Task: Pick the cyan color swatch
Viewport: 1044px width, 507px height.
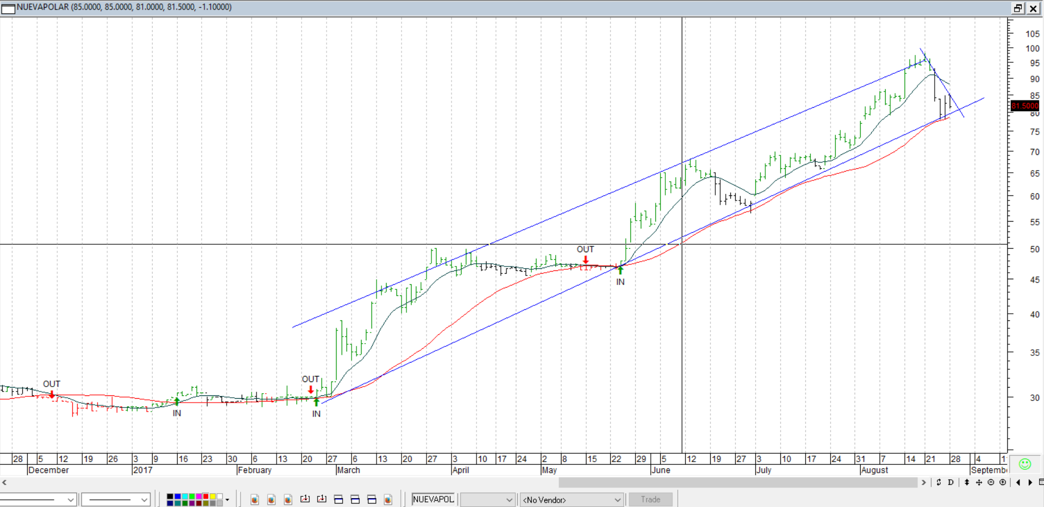Action: click(184, 496)
